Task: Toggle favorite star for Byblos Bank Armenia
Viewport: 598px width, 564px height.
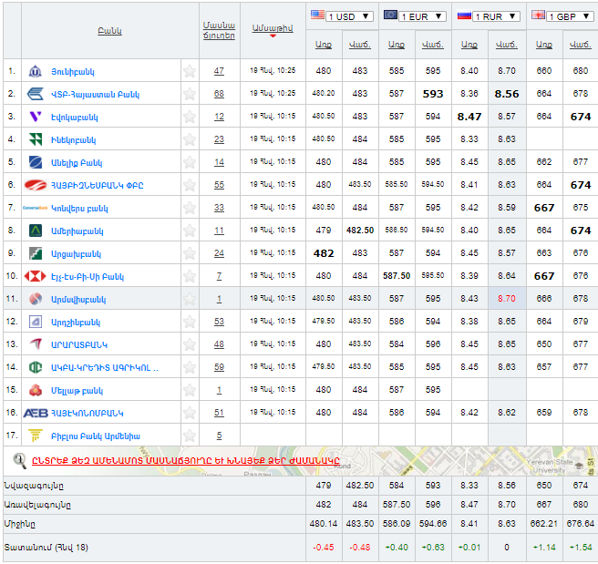Action: (x=190, y=436)
